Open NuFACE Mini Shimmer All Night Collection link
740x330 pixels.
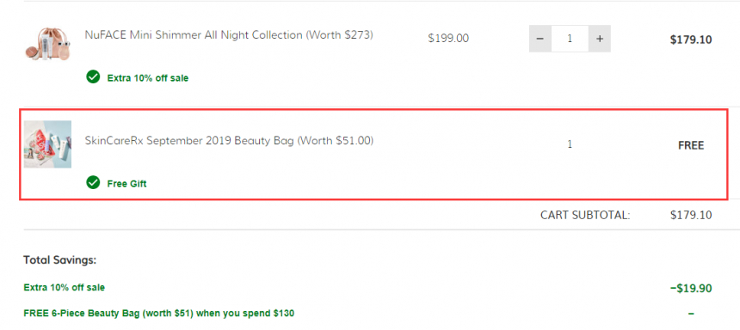(229, 35)
